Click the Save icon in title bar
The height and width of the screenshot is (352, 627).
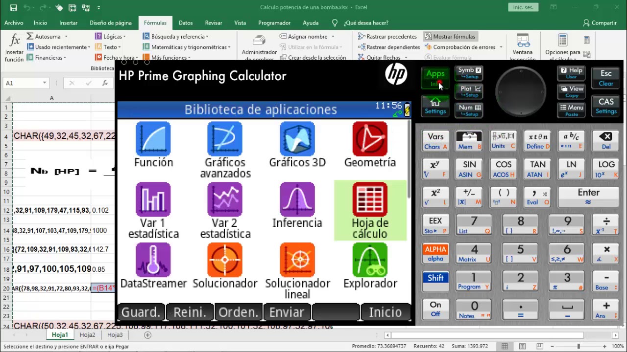(x=14, y=8)
